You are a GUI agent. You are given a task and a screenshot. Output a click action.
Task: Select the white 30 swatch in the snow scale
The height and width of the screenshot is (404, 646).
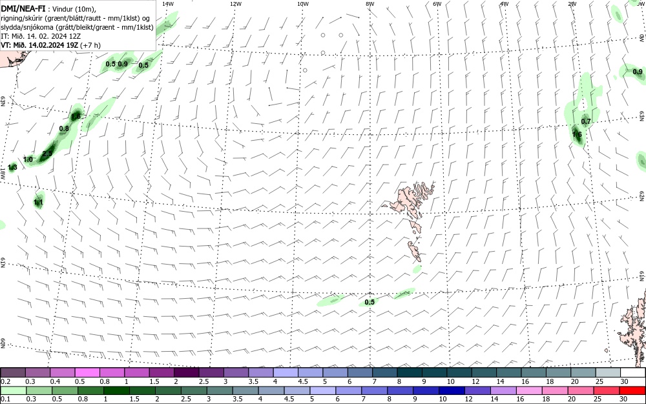(633, 373)
